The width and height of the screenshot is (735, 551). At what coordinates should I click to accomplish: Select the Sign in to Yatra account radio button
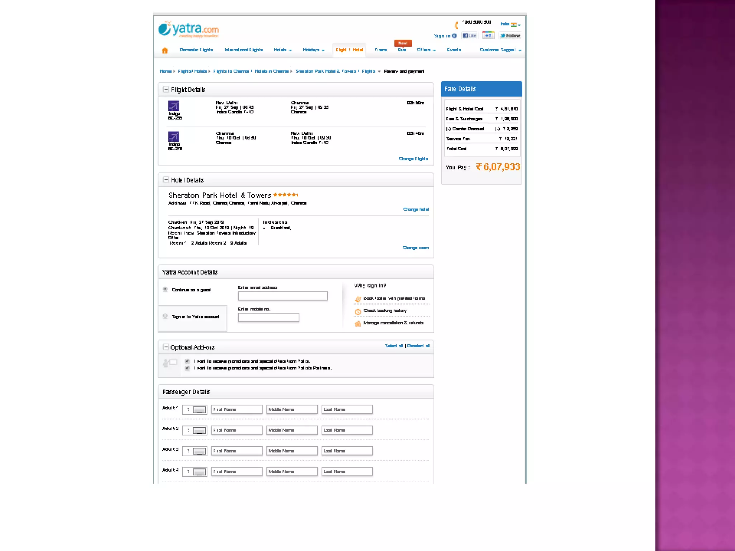[165, 316]
